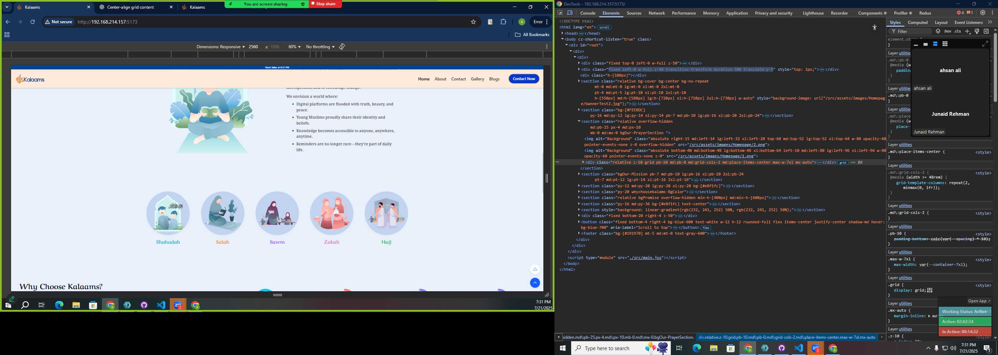Image resolution: width=998 pixels, height=355 pixels.
Task: Click the width input showing 2560
Action: (254, 47)
